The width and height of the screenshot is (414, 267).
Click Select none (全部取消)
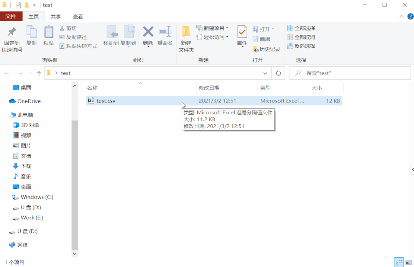[301, 37]
